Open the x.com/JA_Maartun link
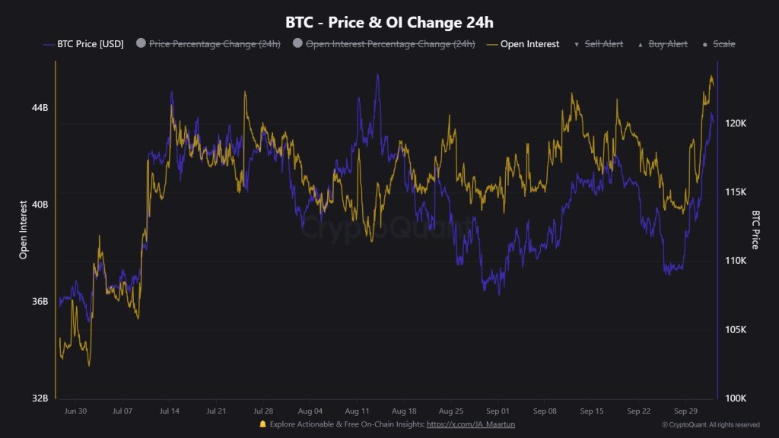Image resolution: width=779 pixels, height=438 pixels. [x=470, y=424]
